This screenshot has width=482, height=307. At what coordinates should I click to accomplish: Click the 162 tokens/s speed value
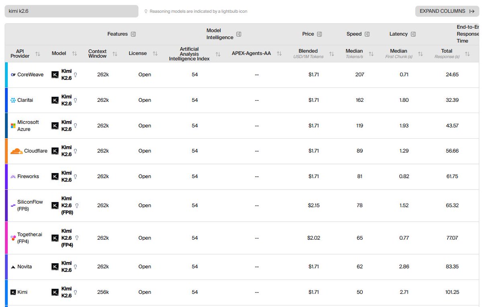[x=359, y=100]
